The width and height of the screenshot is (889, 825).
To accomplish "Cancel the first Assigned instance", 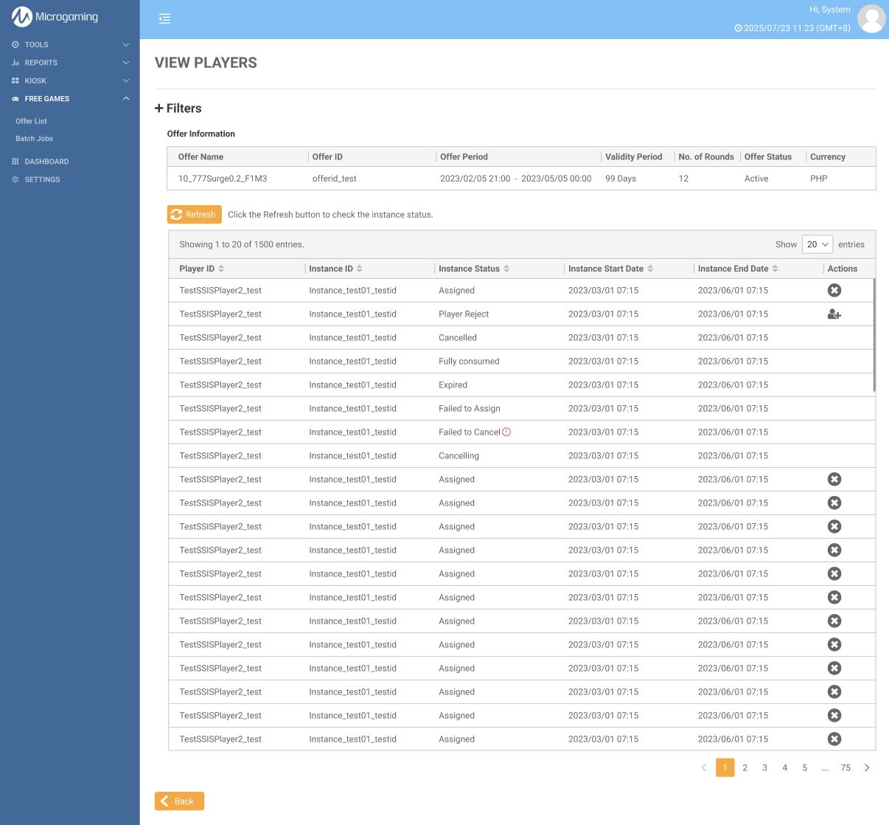I will coord(834,291).
